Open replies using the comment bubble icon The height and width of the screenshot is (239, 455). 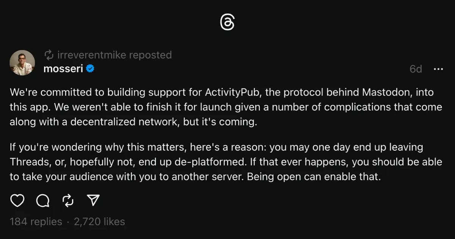[42, 201]
